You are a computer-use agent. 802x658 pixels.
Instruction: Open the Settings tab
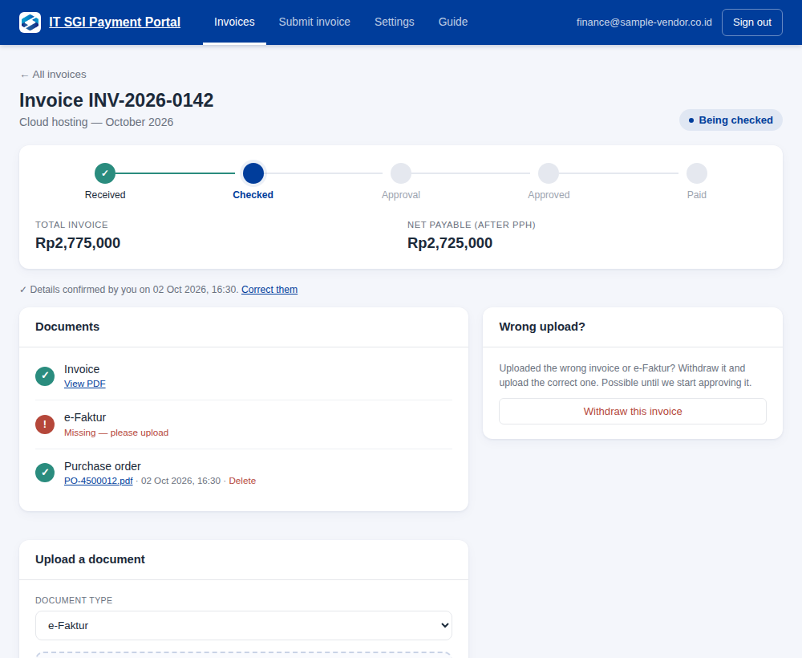point(395,22)
